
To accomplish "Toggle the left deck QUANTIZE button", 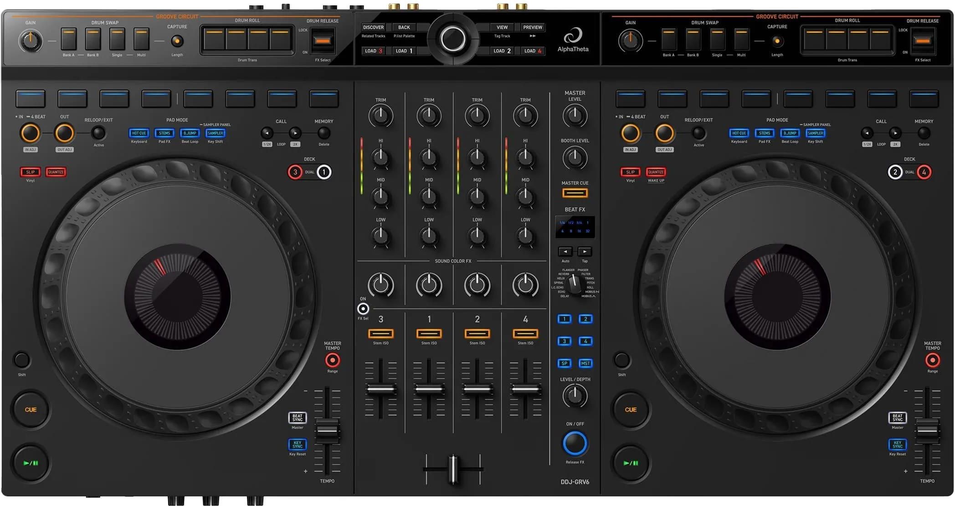I will point(56,172).
